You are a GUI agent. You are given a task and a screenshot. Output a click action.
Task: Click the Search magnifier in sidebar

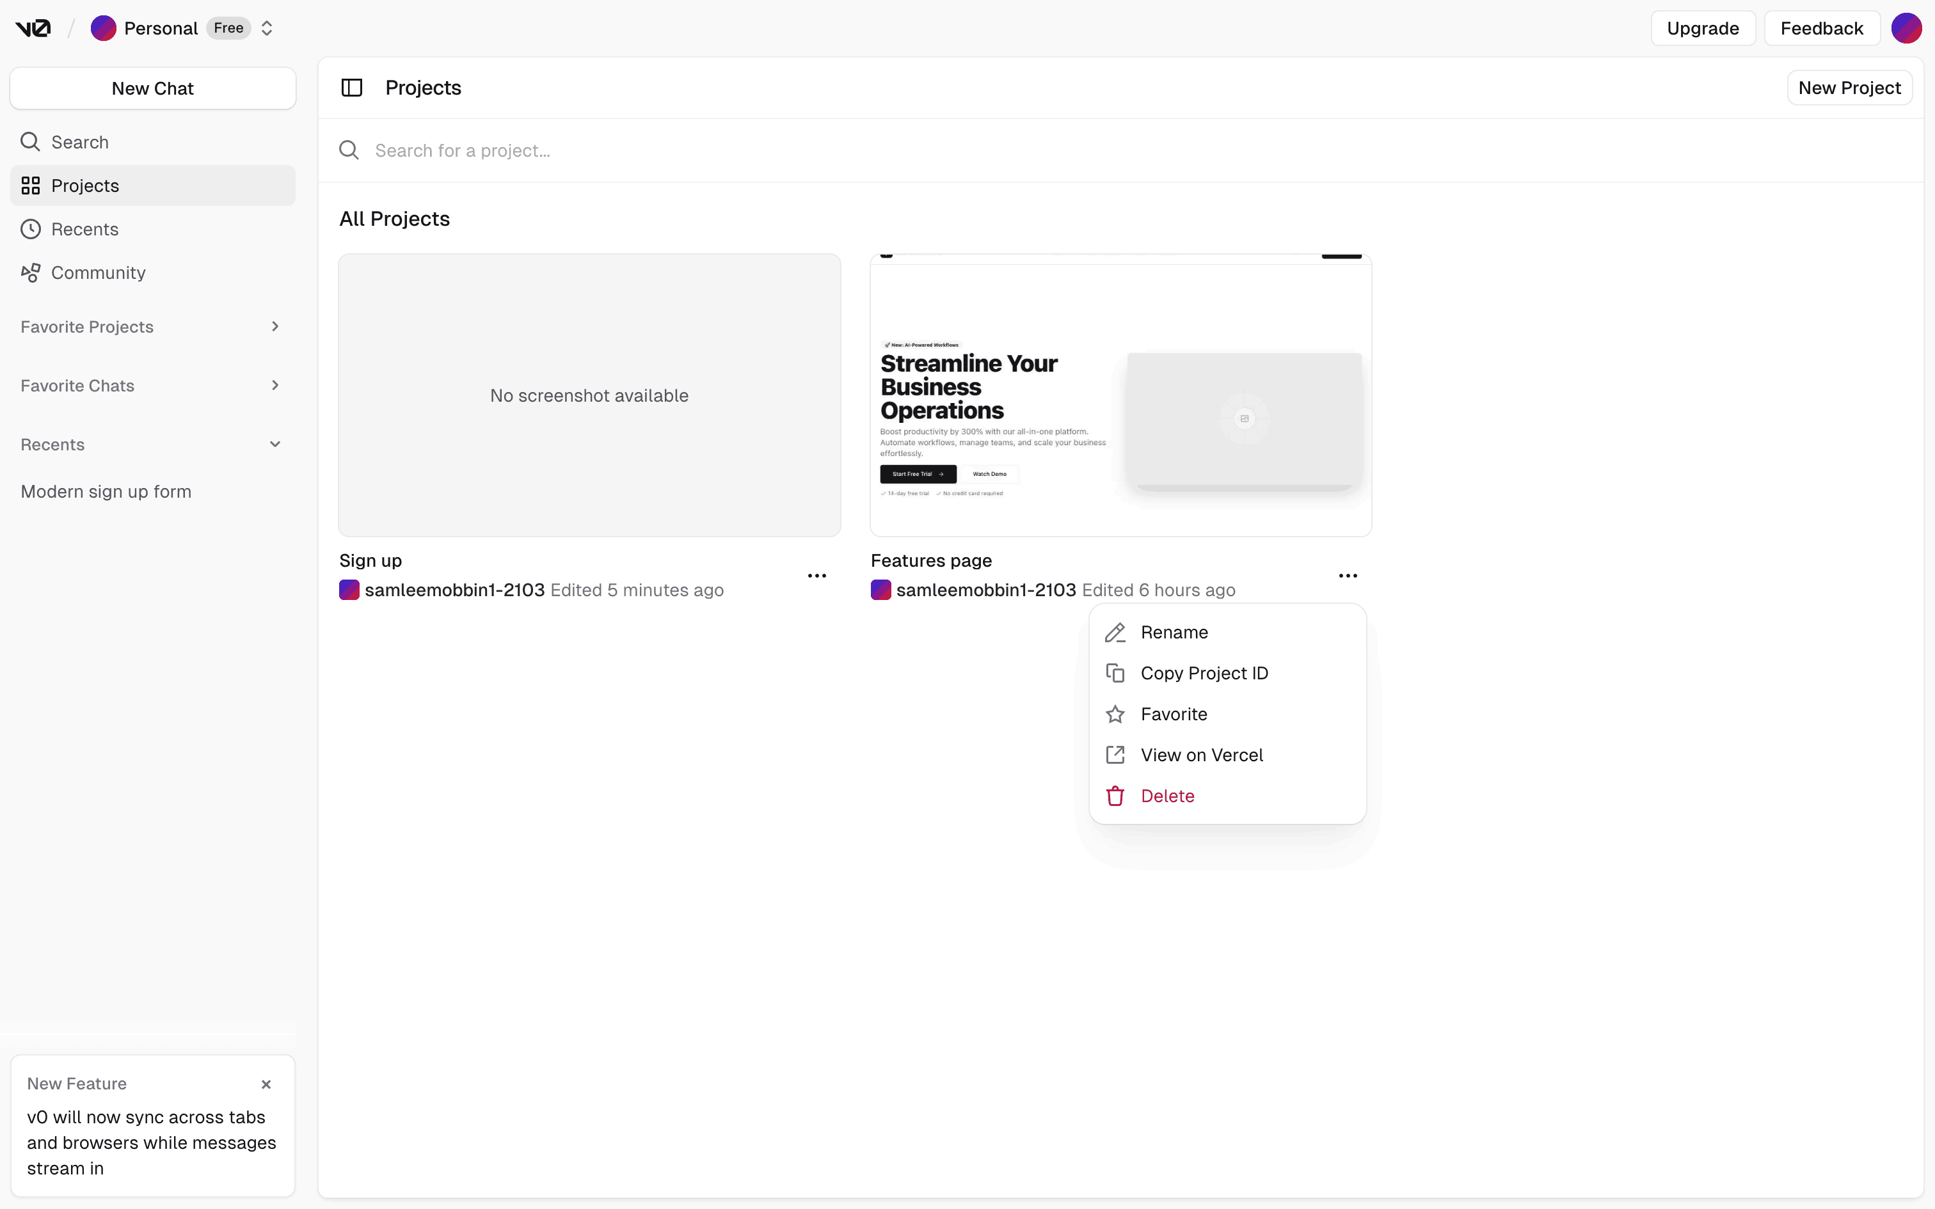point(30,142)
